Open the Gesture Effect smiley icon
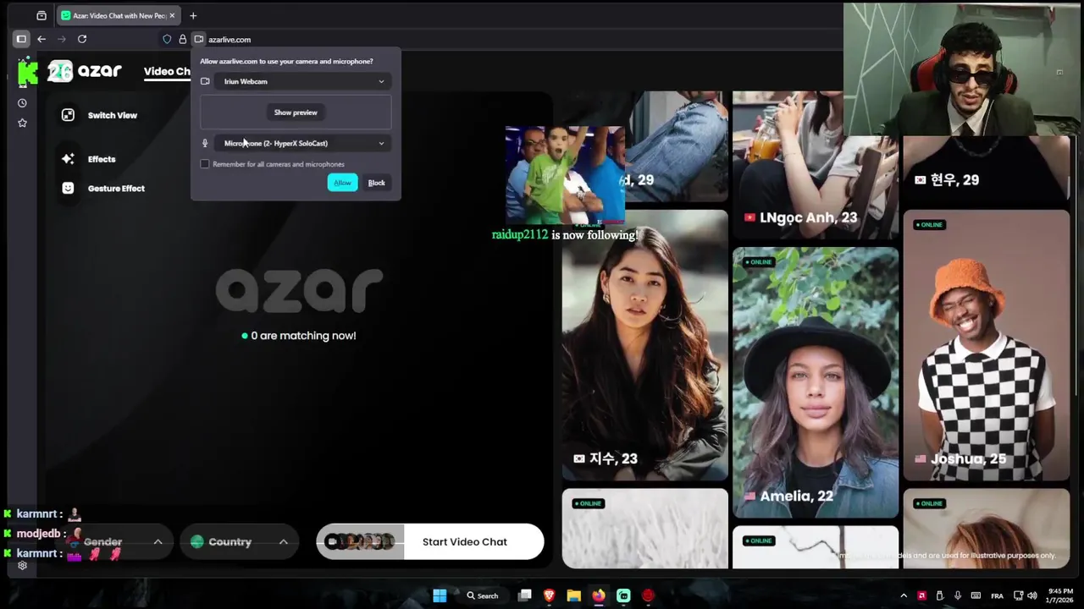Image resolution: width=1084 pixels, height=609 pixels. [68, 189]
